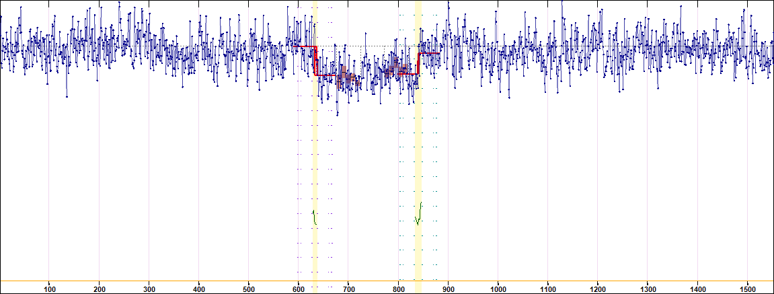Screen dimensions: 774x294
Task: Click the x-axis label 1000
Action: click(498, 289)
